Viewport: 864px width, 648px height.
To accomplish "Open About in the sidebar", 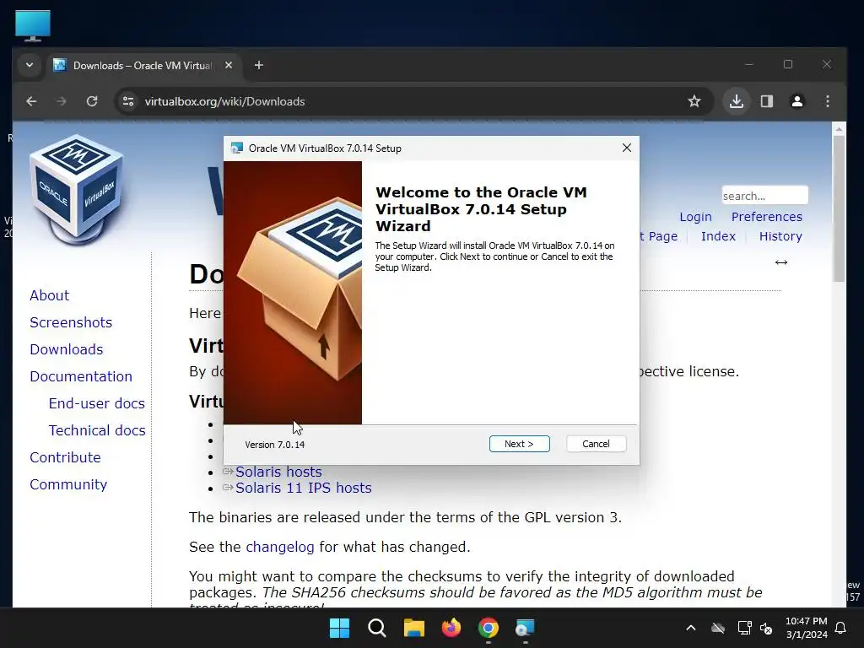I will point(50,295).
